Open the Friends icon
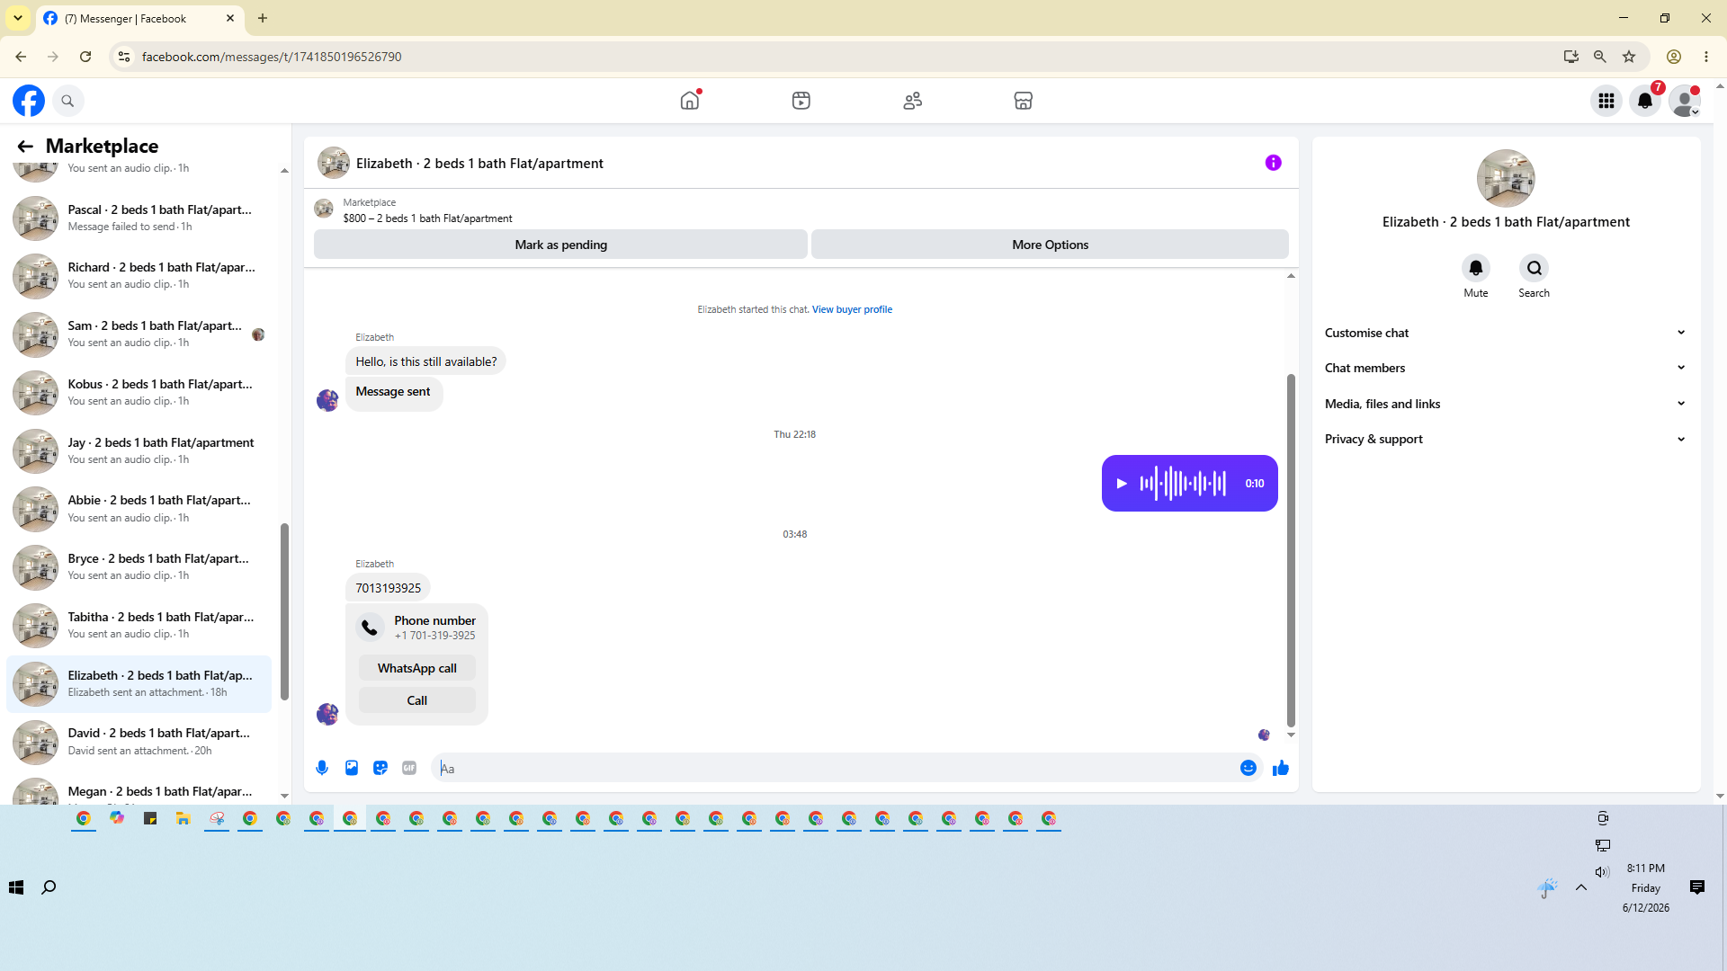Screen dimensions: 1727x971 click(913, 101)
